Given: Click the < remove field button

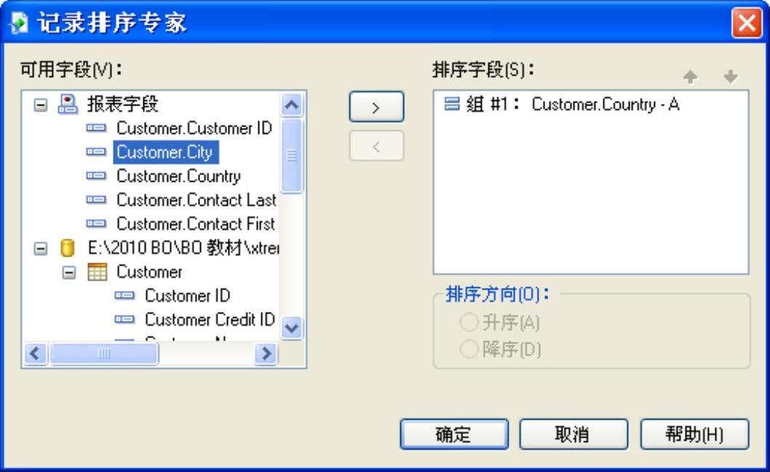Looking at the screenshot, I should click(x=377, y=145).
